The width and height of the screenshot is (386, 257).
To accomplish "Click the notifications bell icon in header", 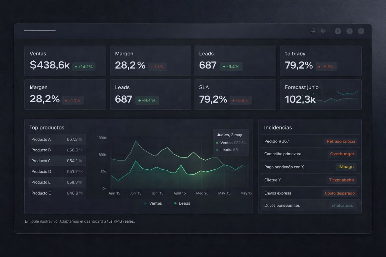I will [x=313, y=31].
